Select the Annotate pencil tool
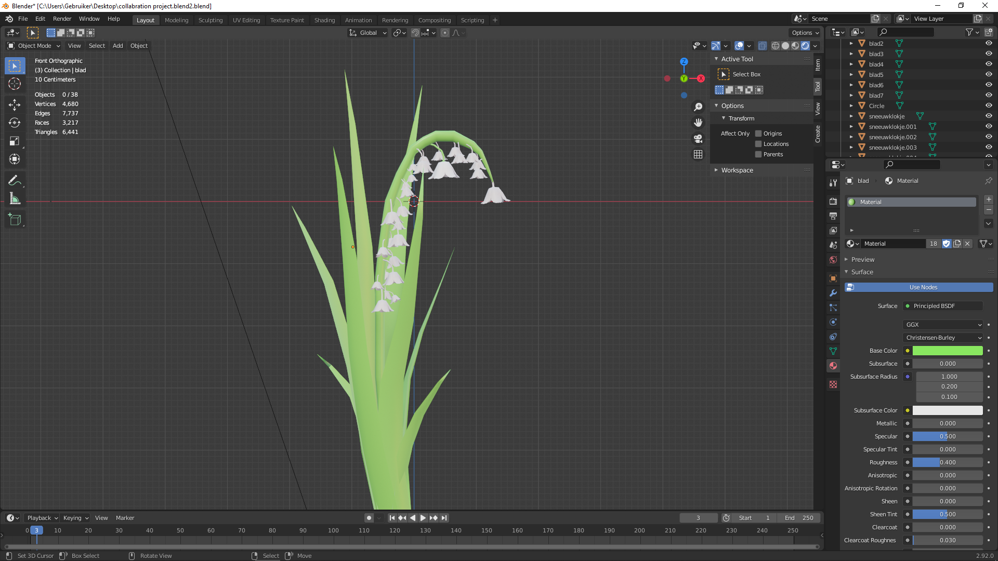The width and height of the screenshot is (998, 561). point(15,180)
